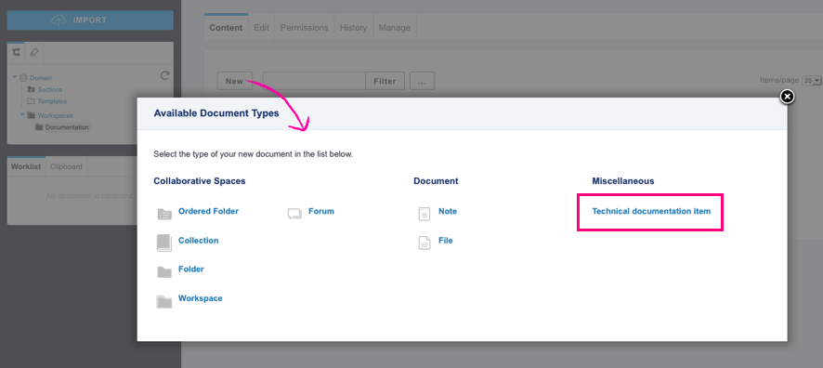Click the File page icon
Viewport: 823px width, 368px height.
tap(425, 243)
